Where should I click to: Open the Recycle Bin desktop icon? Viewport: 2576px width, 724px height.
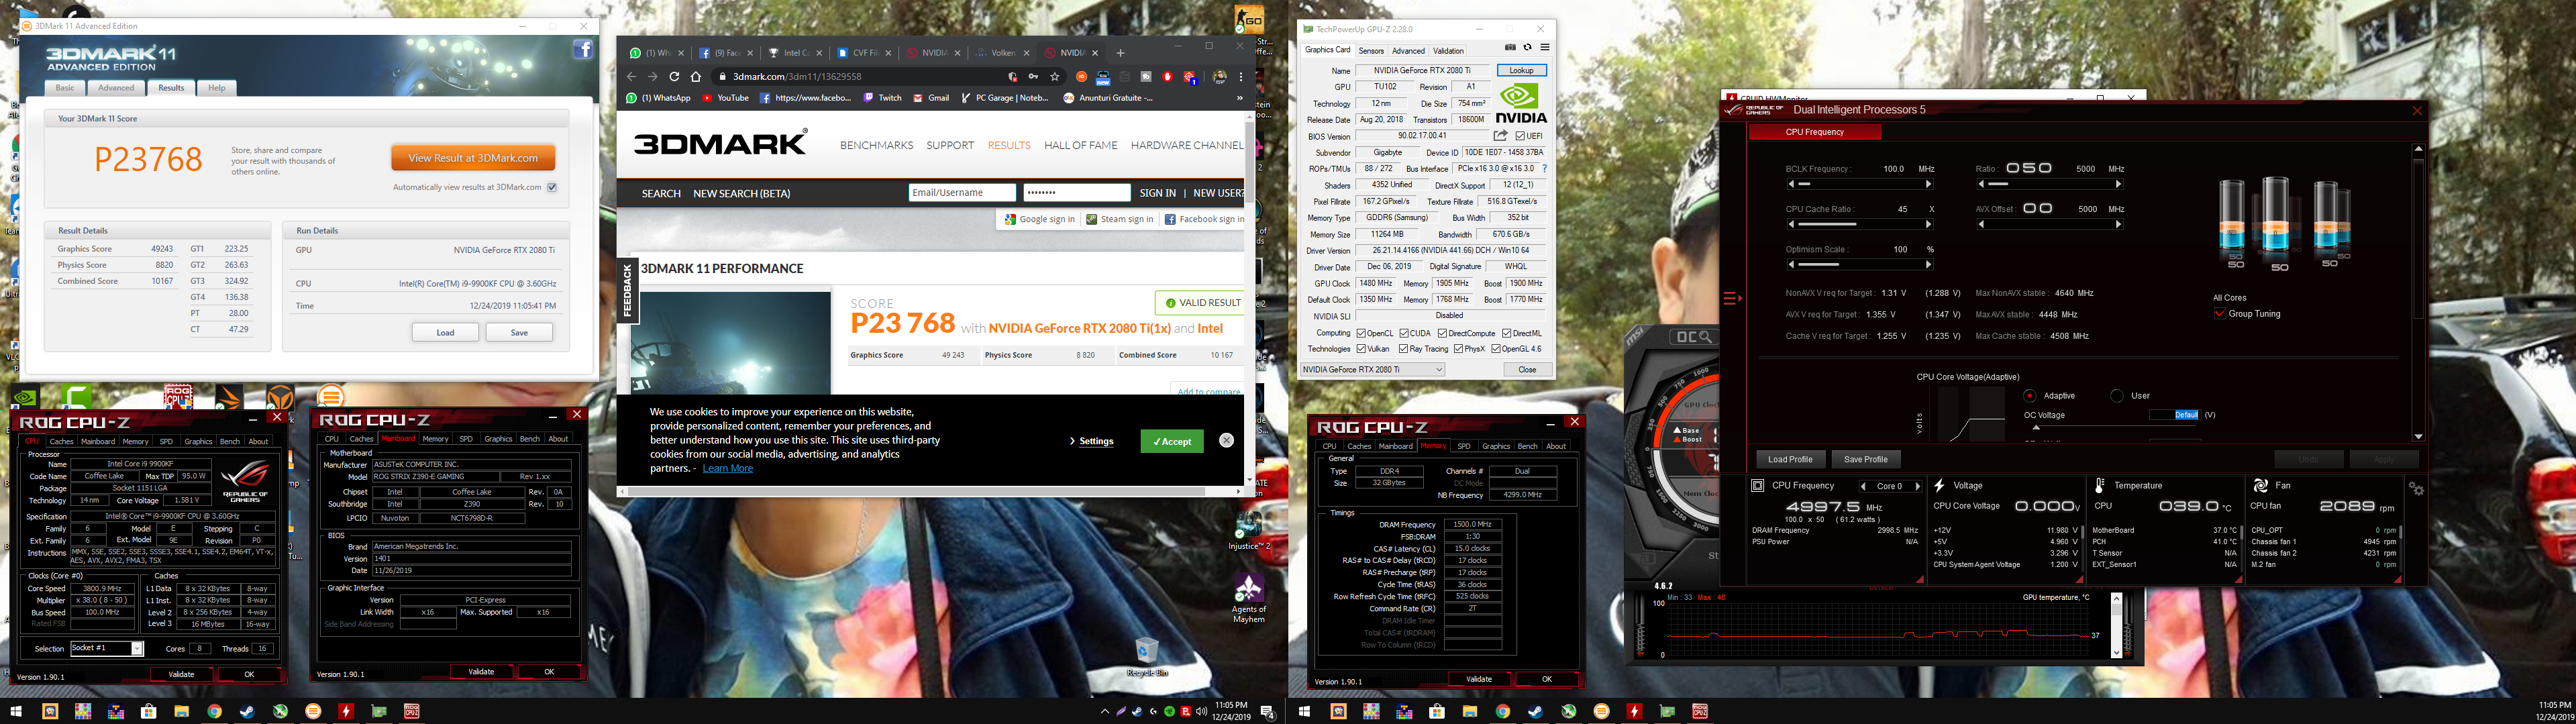(x=1146, y=657)
